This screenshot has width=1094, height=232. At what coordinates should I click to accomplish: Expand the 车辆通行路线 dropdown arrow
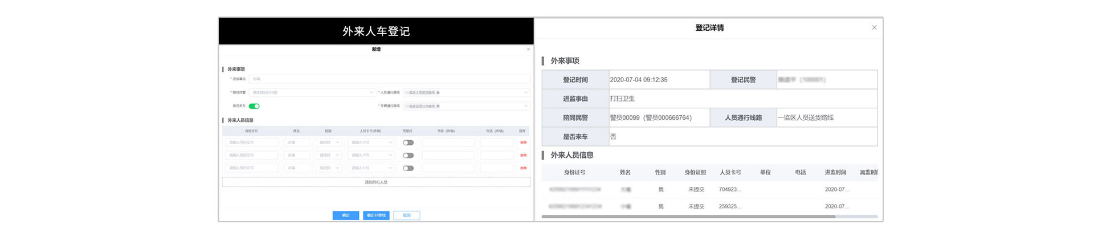pos(525,106)
